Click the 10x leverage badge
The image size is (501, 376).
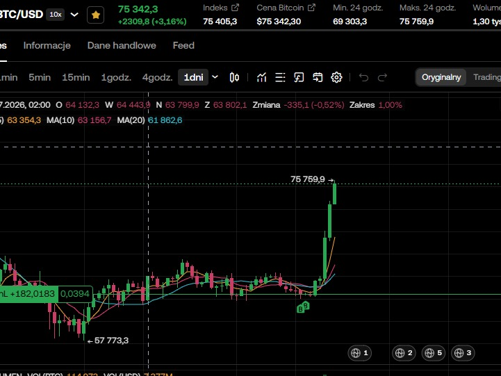pyautogui.click(x=56, y=15)
